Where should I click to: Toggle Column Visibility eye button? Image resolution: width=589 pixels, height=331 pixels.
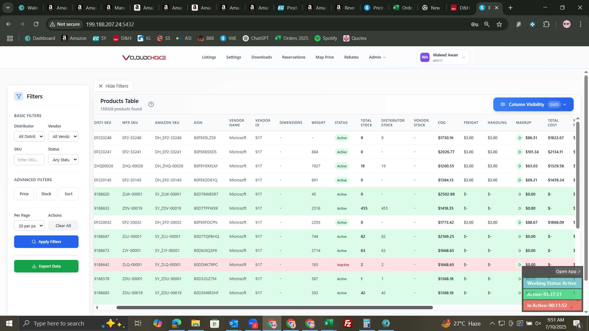tap(533, 105)
